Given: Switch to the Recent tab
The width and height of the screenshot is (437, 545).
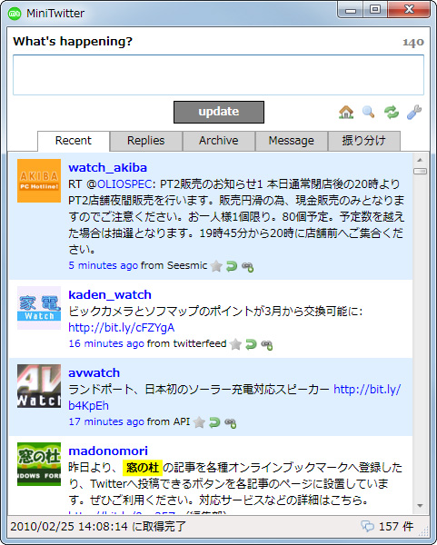Looking at the screenshot, I should point(74,141).
